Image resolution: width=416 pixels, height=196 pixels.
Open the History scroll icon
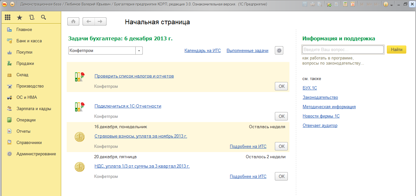[31, 17]
